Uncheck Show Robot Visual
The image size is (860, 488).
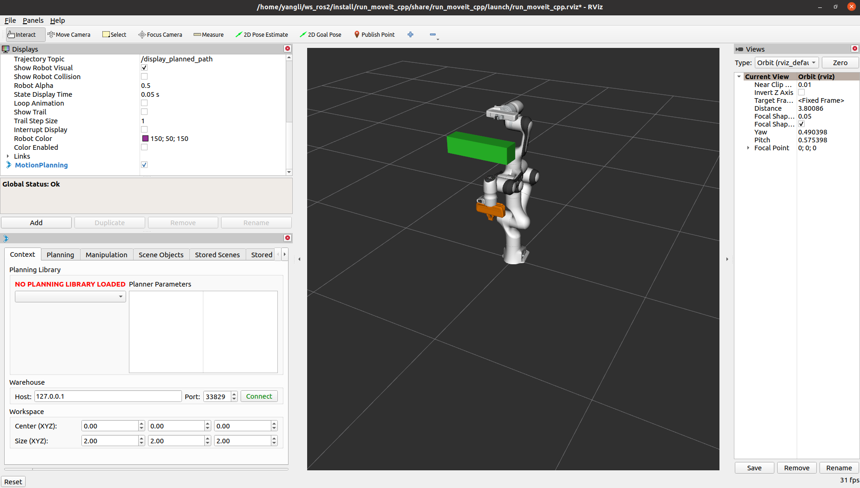point(144,67)
